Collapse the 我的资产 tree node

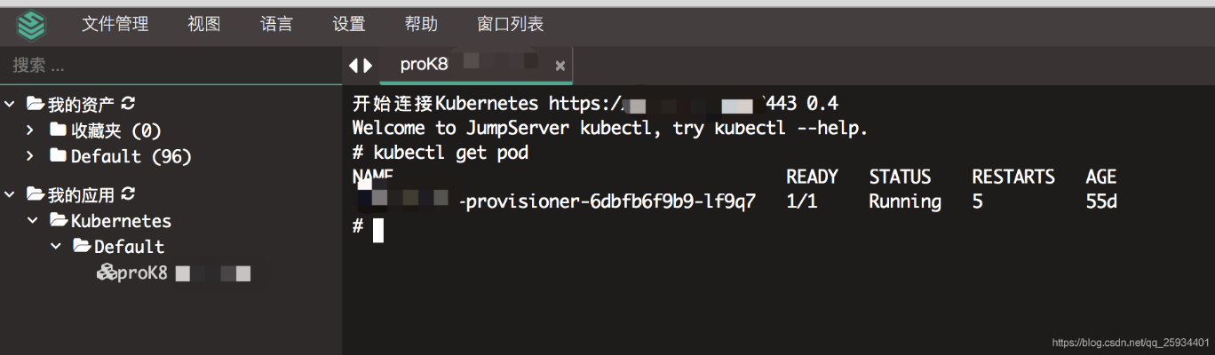click(10, 105)
